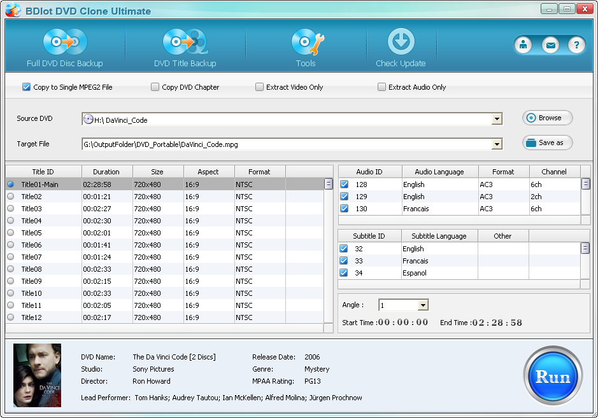Expand the Source DVD dropdown
598x418 pixels.
tap(497, 119)
